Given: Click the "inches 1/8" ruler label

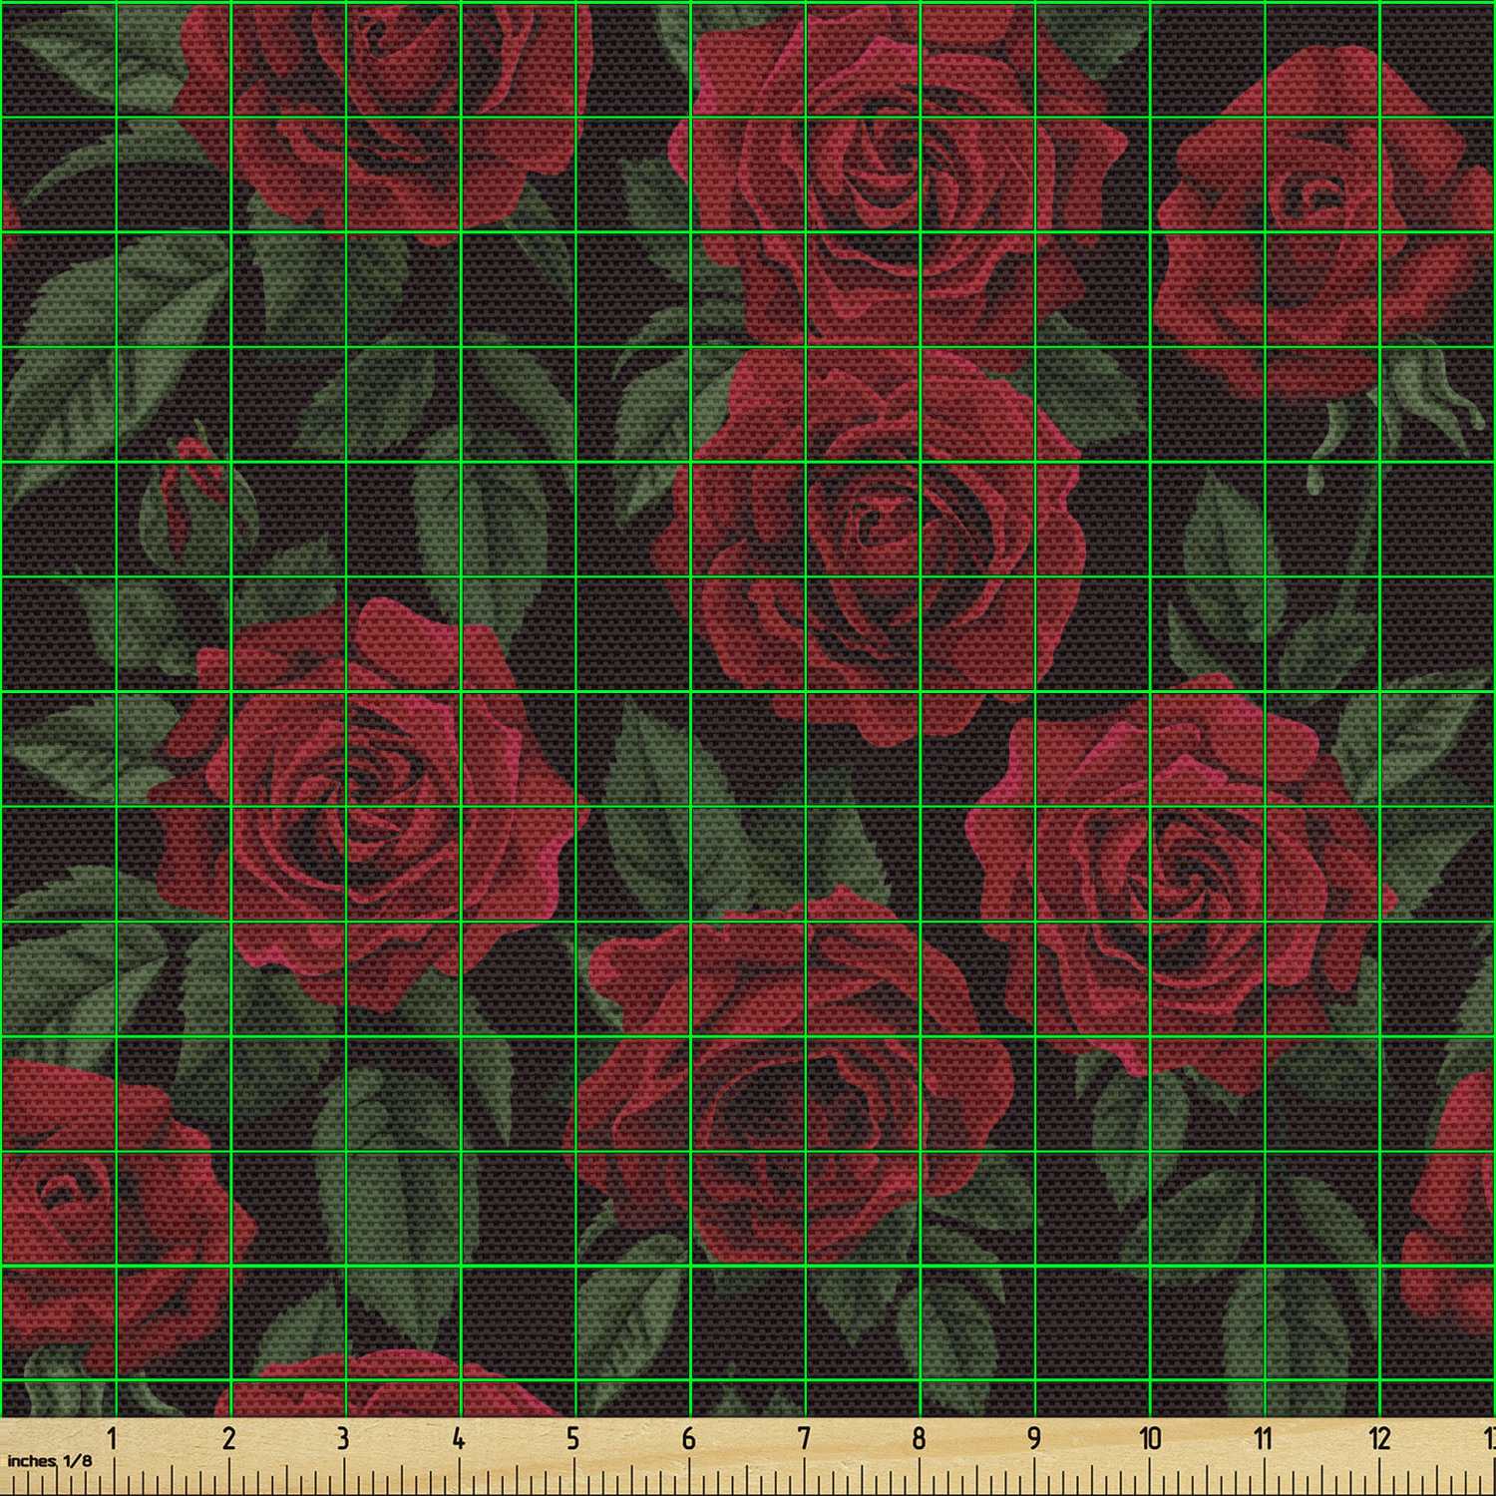Looking at the screenshot, I should point(49,1460).
